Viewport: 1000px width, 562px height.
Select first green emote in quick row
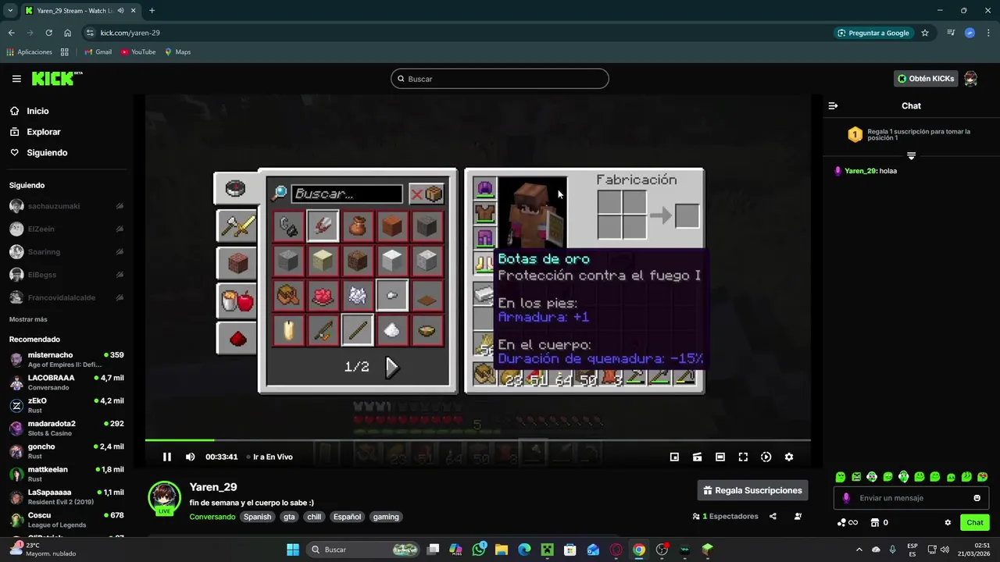(841, 477)
